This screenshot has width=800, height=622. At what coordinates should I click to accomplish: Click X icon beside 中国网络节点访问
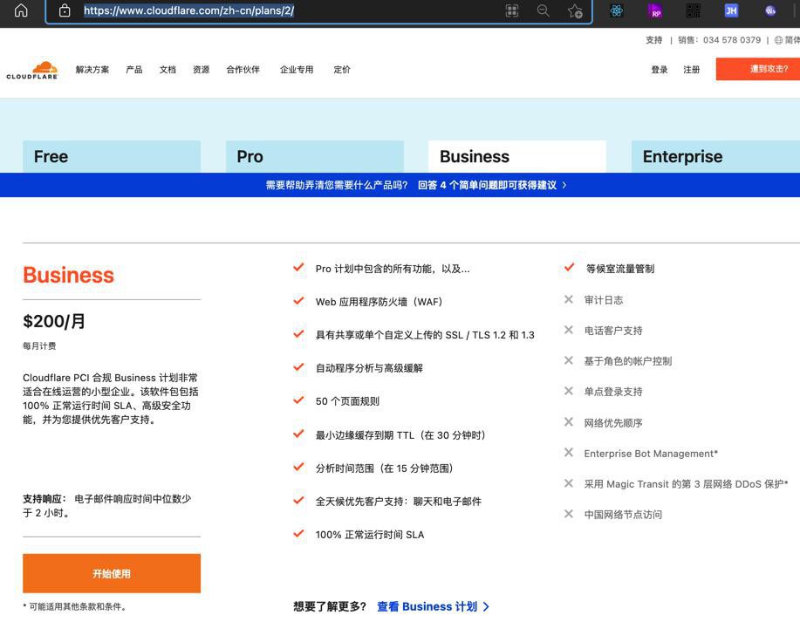(568, 514)
